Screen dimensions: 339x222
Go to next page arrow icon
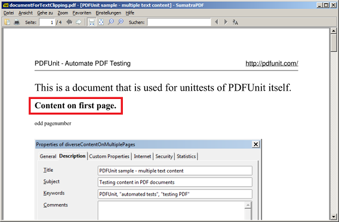coord(79,22)
